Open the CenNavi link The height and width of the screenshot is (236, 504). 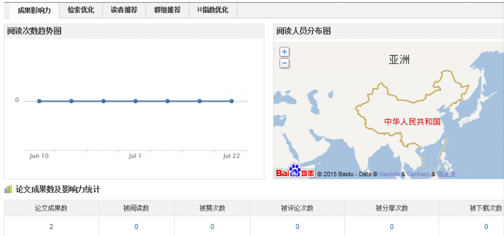point(418,174)
